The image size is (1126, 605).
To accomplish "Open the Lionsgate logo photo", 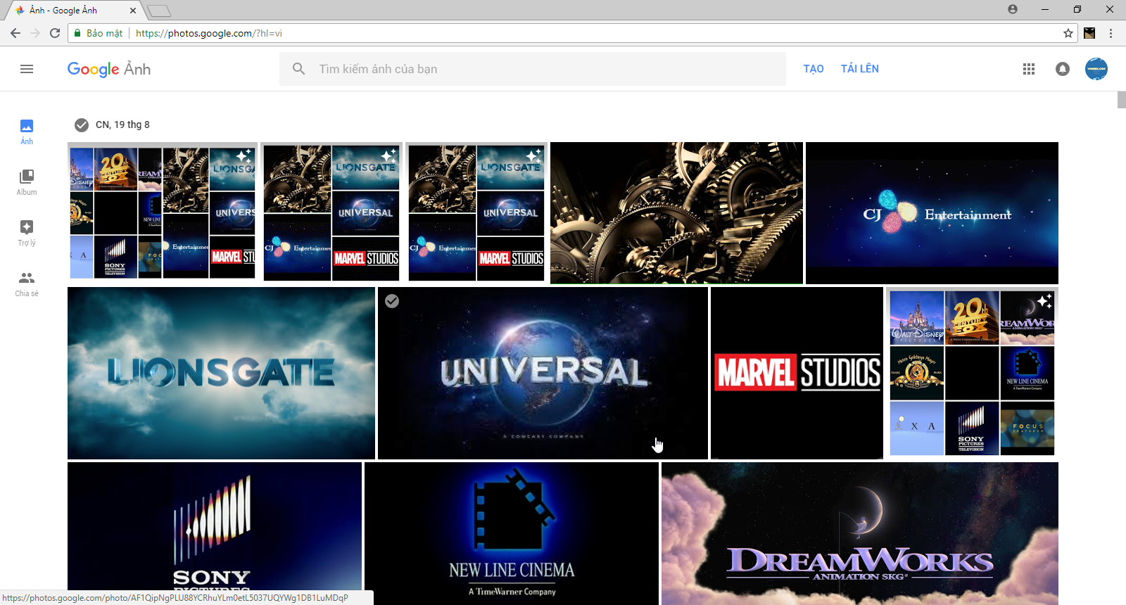I will pos(221,373).
